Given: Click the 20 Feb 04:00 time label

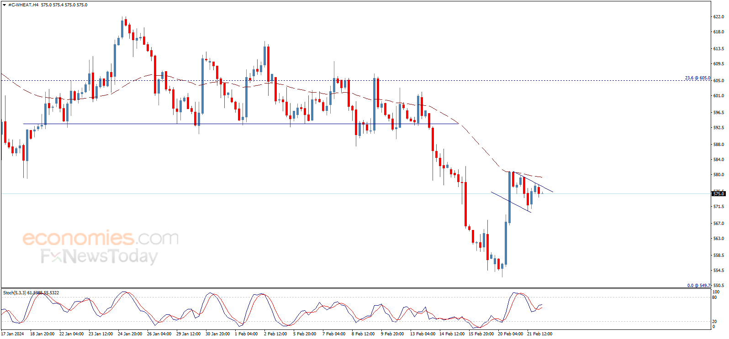Looking at the screenshot, I should (510, 334).
